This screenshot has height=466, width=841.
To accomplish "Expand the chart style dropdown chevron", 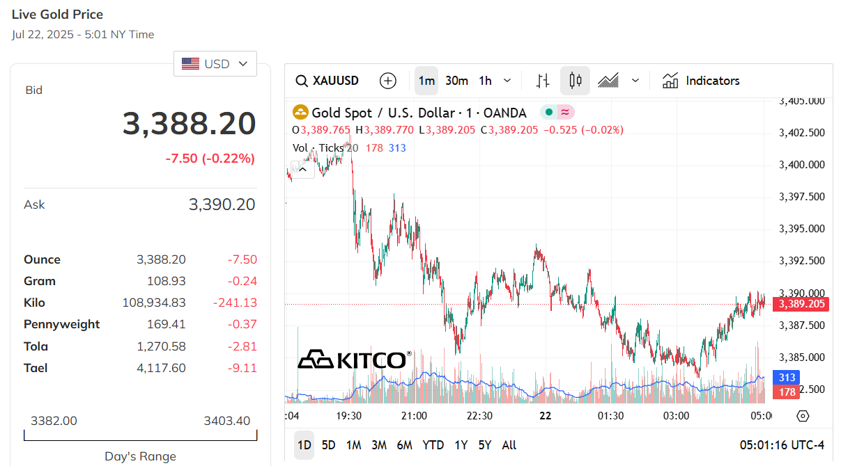I will pos(635,81).
